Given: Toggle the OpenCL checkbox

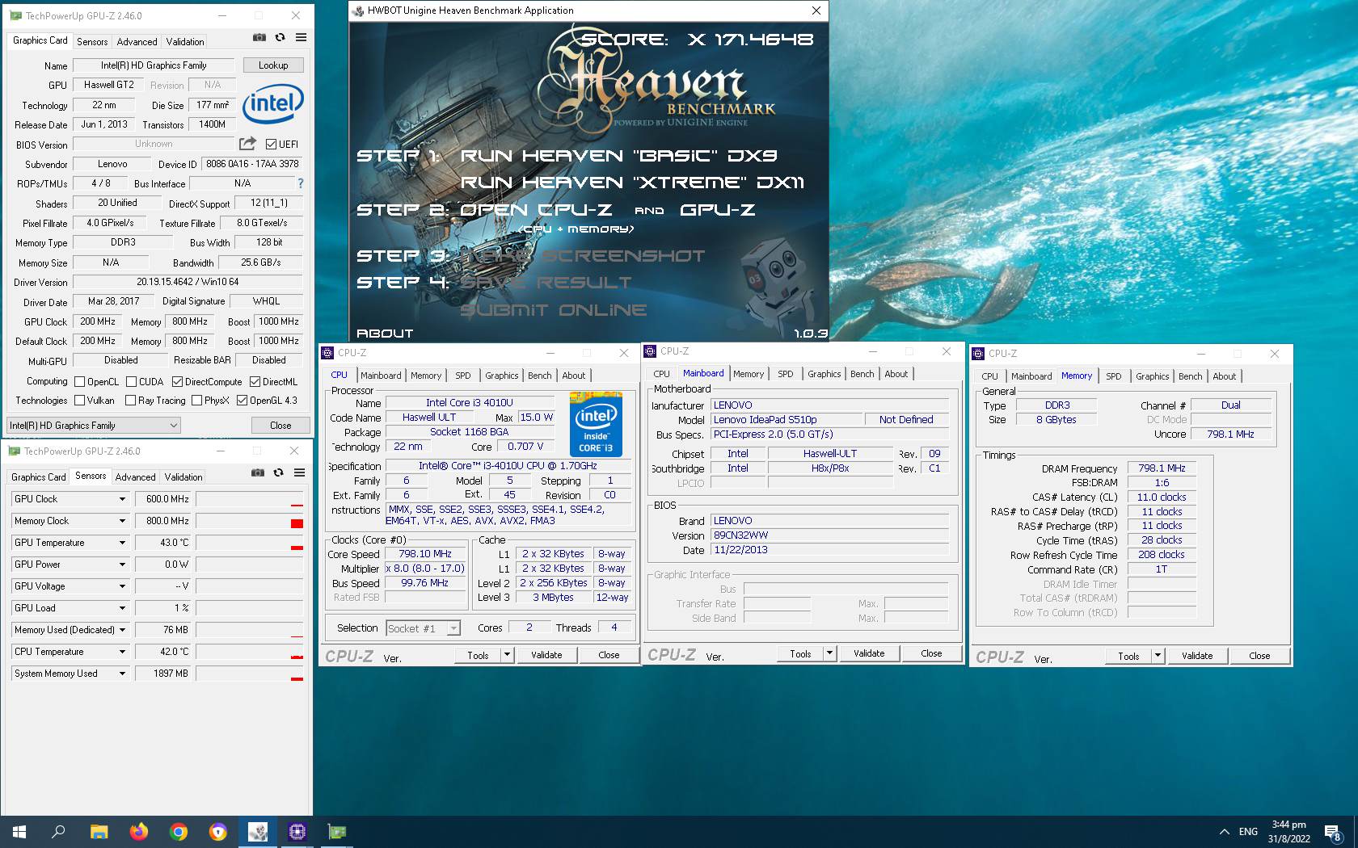Looking at the screenshot, I should [x=79, y=382].
